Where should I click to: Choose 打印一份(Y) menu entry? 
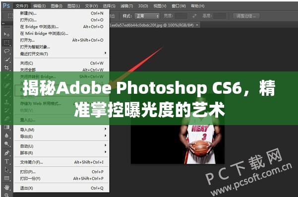click(61, 179)
